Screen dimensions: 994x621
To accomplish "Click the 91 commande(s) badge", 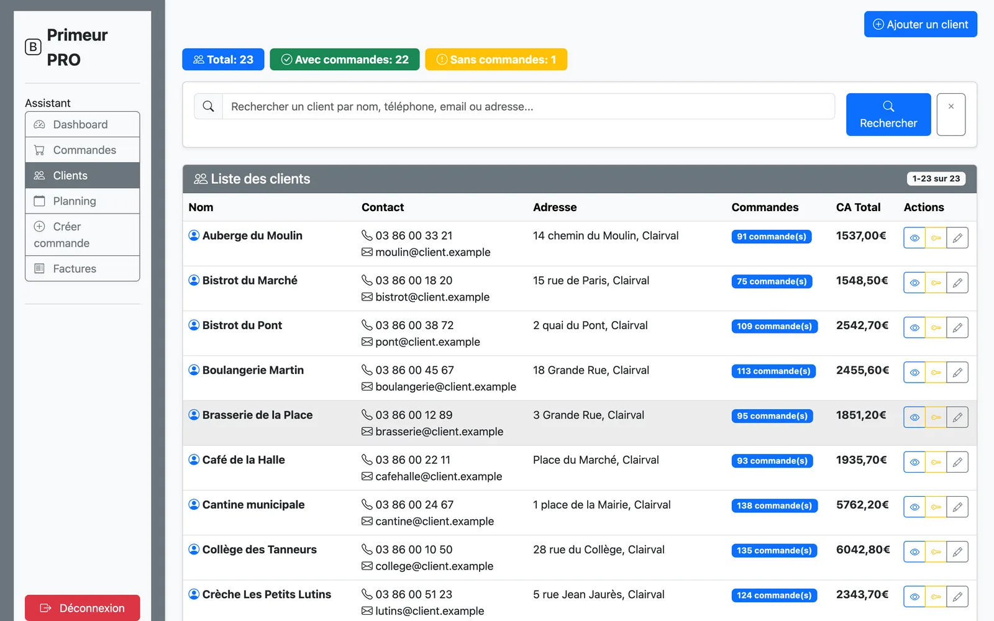I will point(772,237).
